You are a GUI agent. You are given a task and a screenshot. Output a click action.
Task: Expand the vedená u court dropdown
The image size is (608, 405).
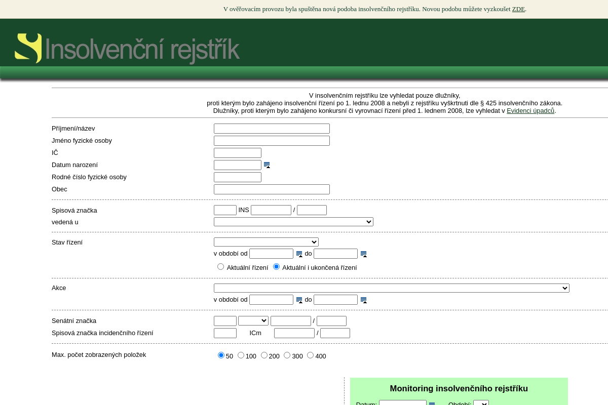click(293, 222)
